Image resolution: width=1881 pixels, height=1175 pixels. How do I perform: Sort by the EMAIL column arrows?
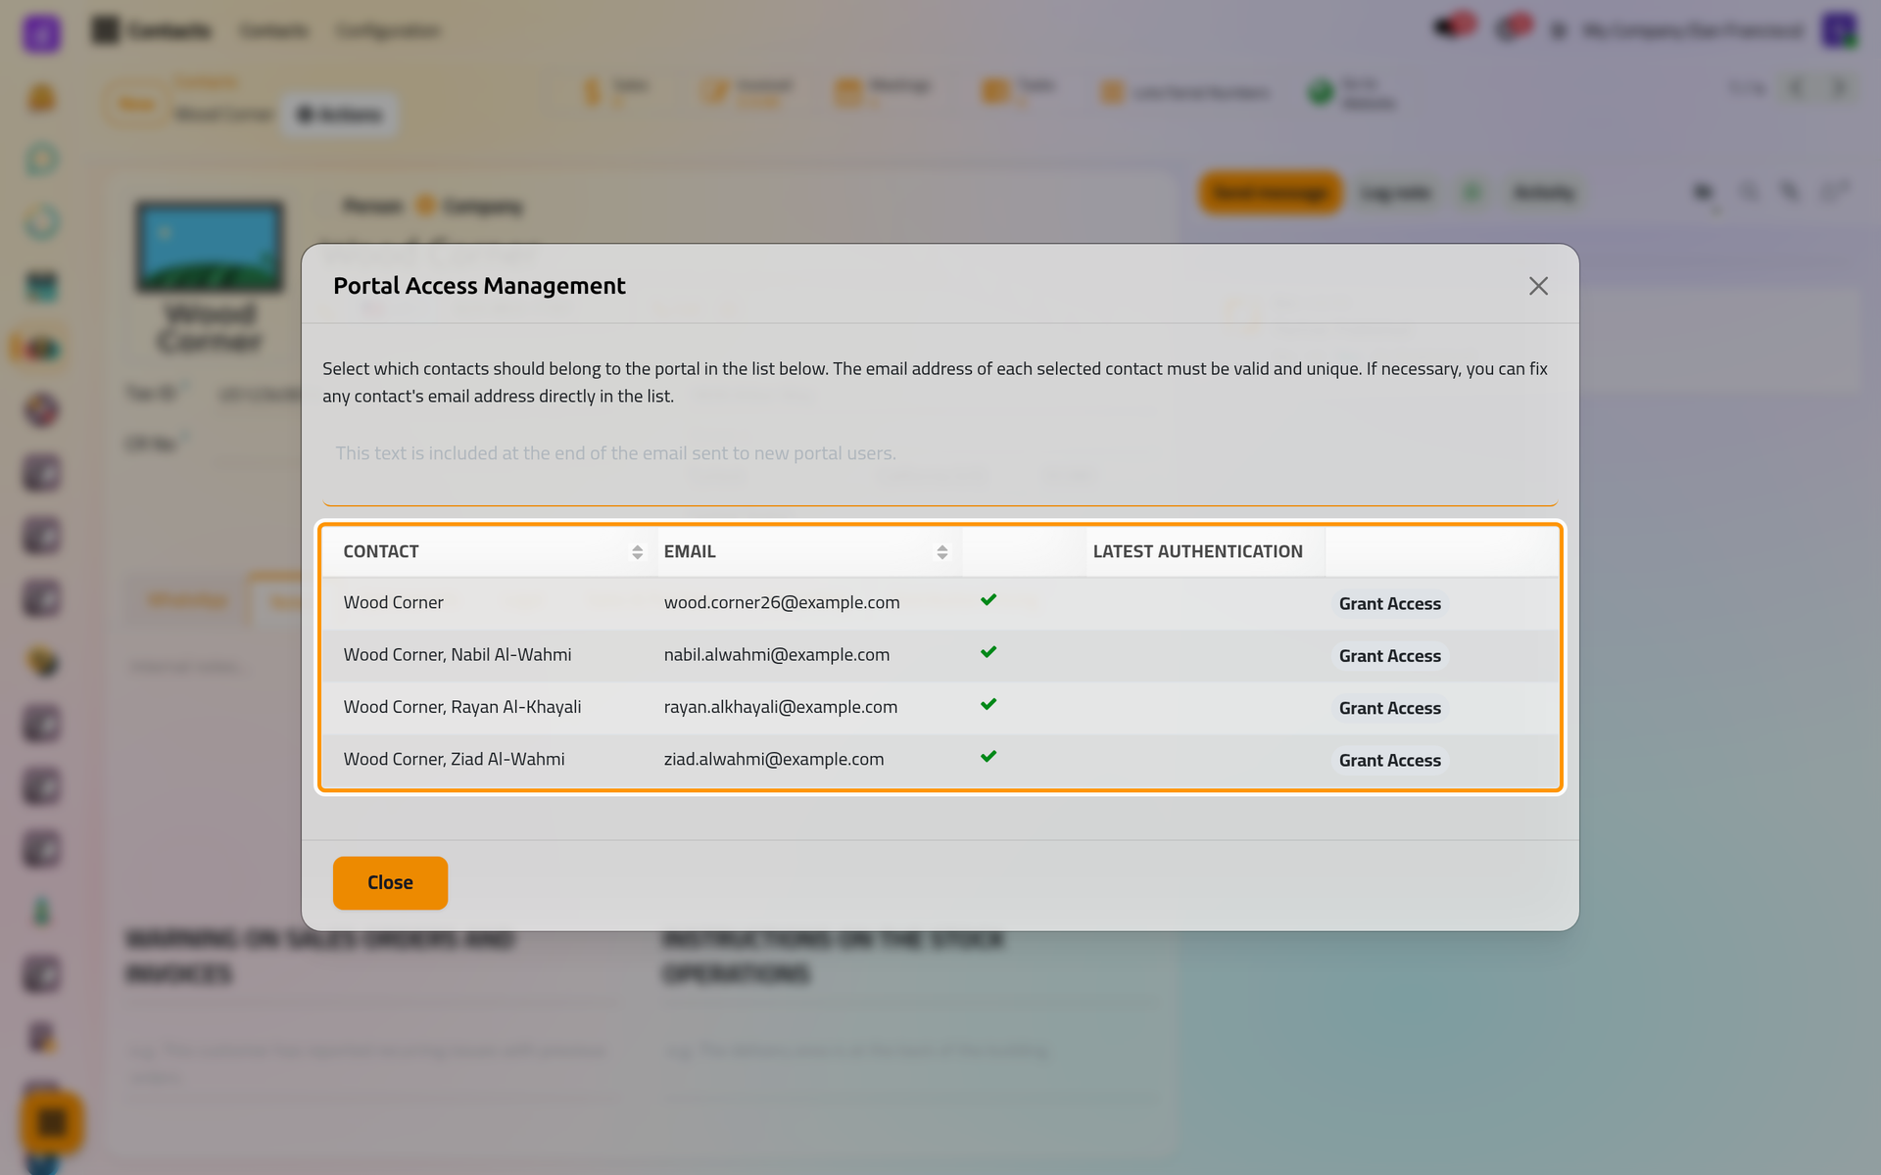(x=941, y=552)
